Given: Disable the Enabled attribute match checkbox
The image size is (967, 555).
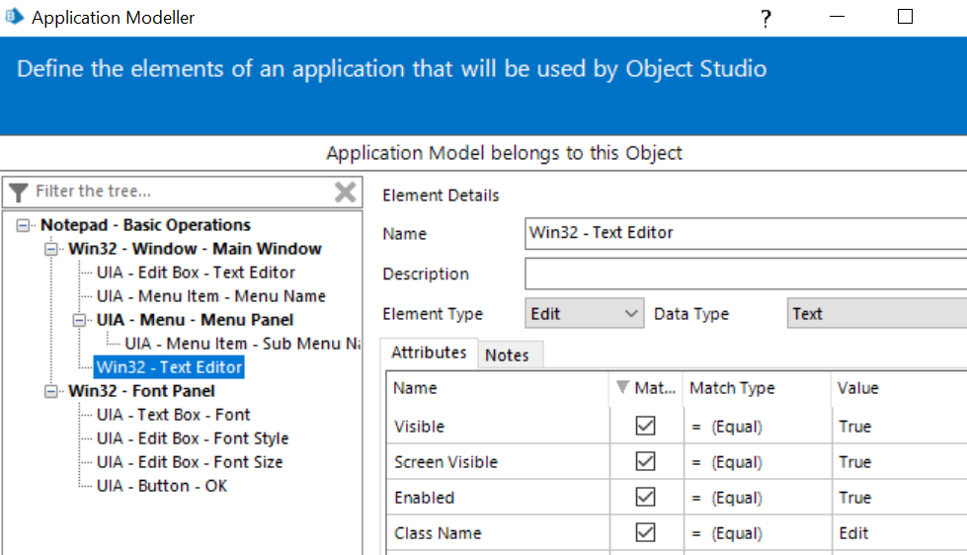Looking at the screenshot, I should point(646,498).
